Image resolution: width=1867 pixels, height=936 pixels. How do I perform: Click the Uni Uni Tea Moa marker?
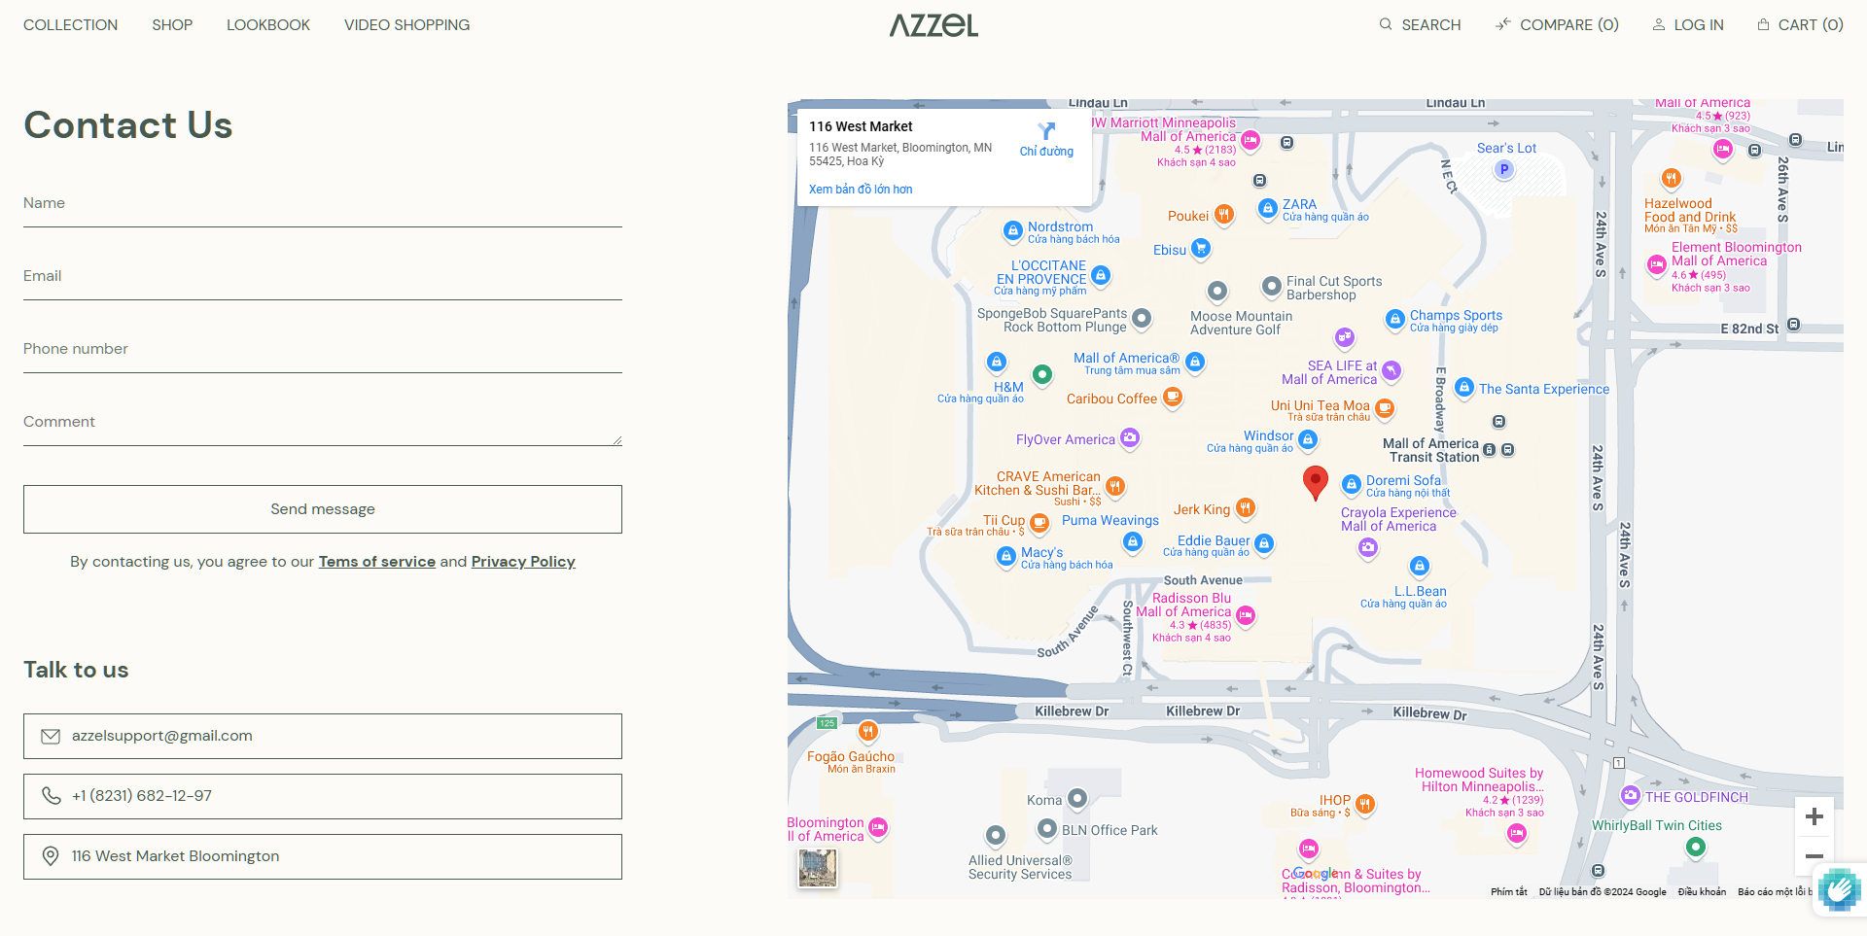click(1385, 408)
